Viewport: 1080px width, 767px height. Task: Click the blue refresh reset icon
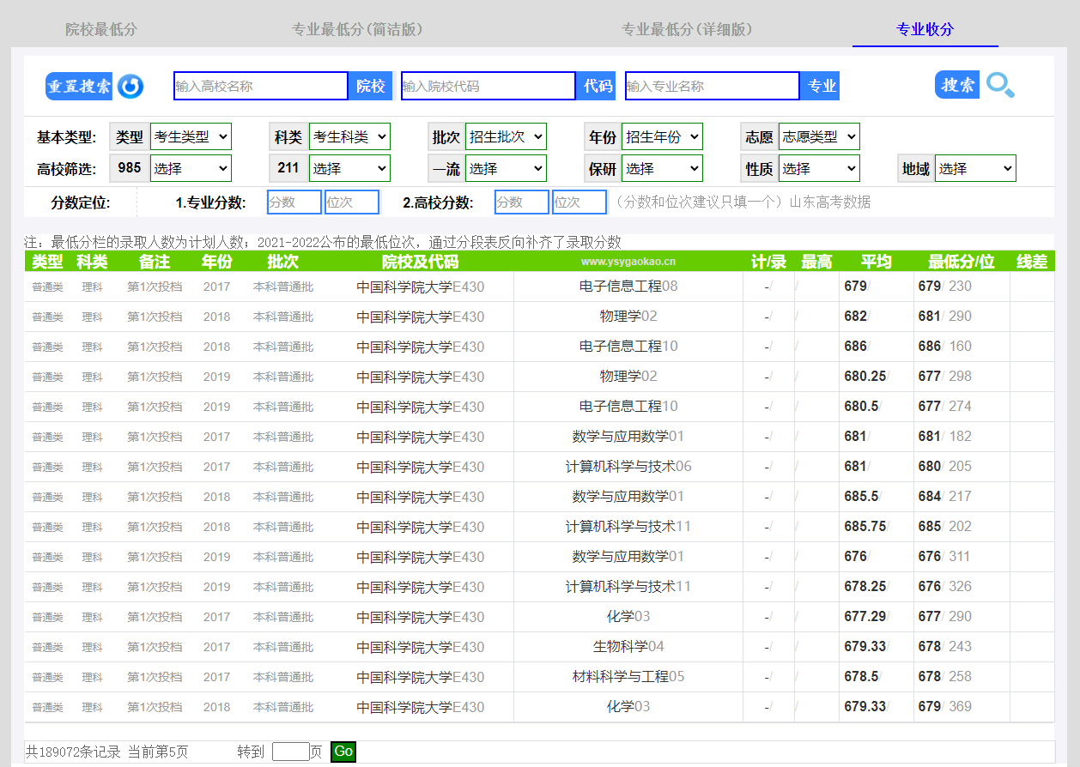coord(130,86)
